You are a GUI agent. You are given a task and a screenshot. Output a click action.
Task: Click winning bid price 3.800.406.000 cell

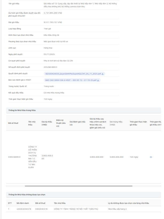point(116,157)
